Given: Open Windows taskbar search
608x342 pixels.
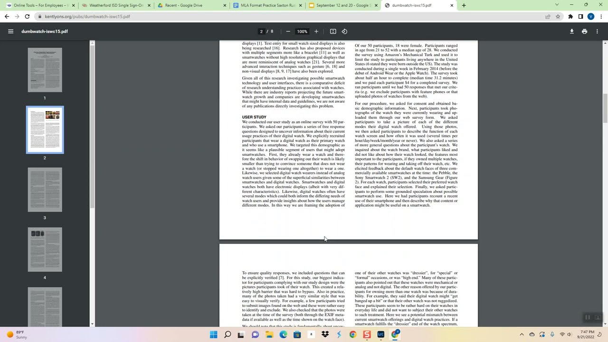Looking at the screenshot, I should point(228,334).
